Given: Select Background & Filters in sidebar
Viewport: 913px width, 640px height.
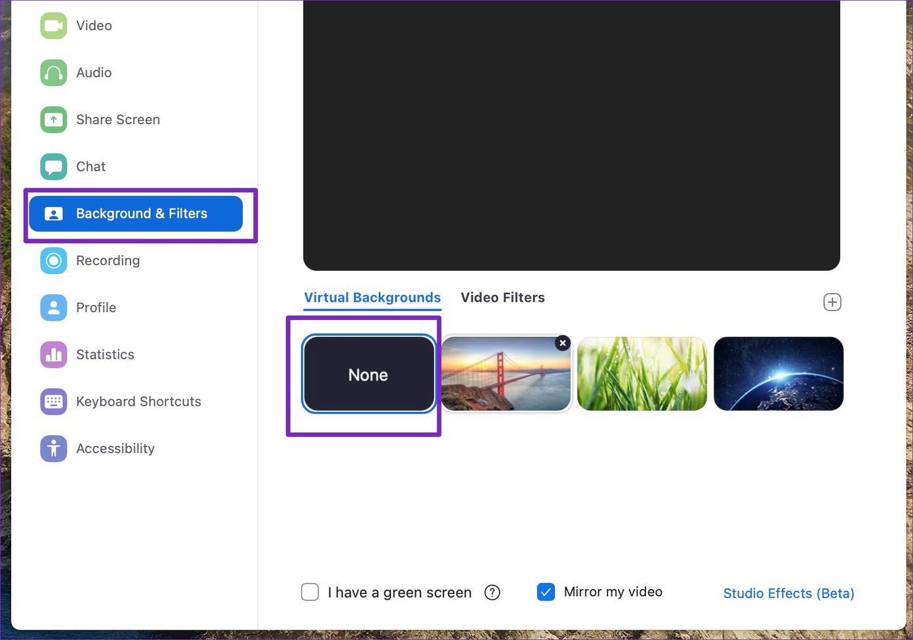Looking at the screenshot, I should [136, 214].
